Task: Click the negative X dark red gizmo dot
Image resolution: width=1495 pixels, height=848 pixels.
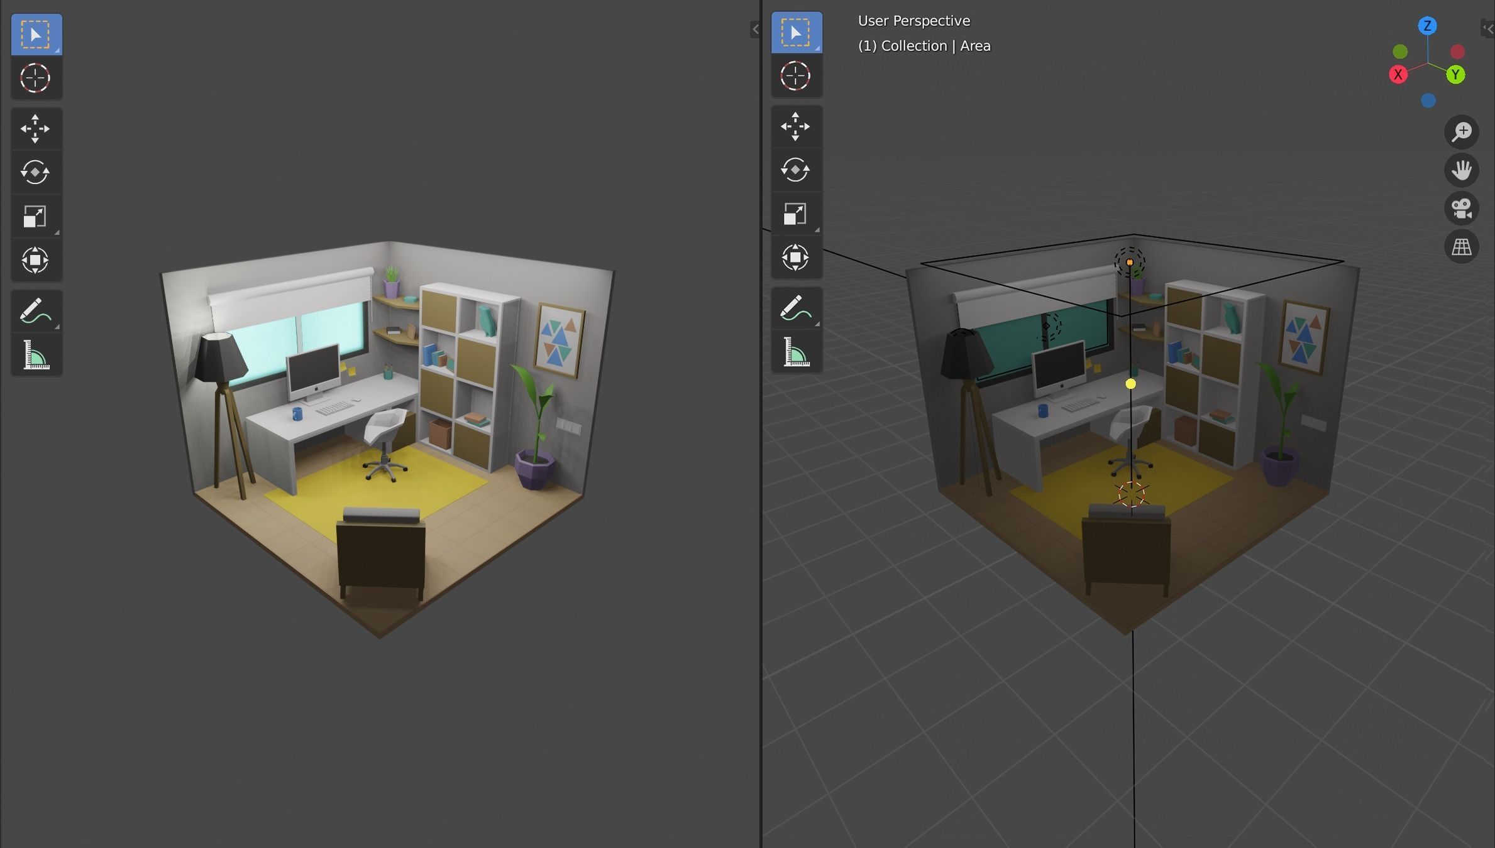Action: click(1457, 52)
